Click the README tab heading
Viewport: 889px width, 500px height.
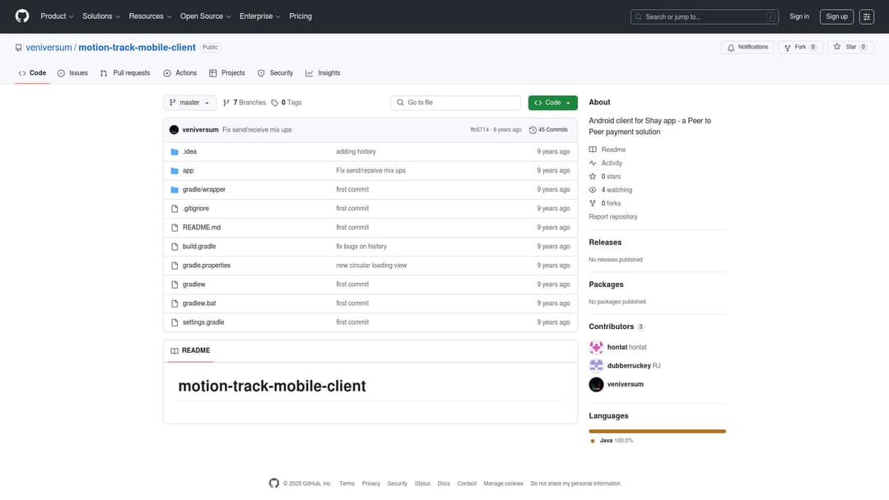(190, 350)
